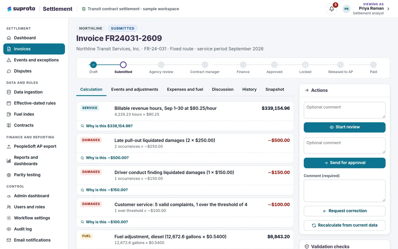Select Invoices in the sidebar

(34, 49)
